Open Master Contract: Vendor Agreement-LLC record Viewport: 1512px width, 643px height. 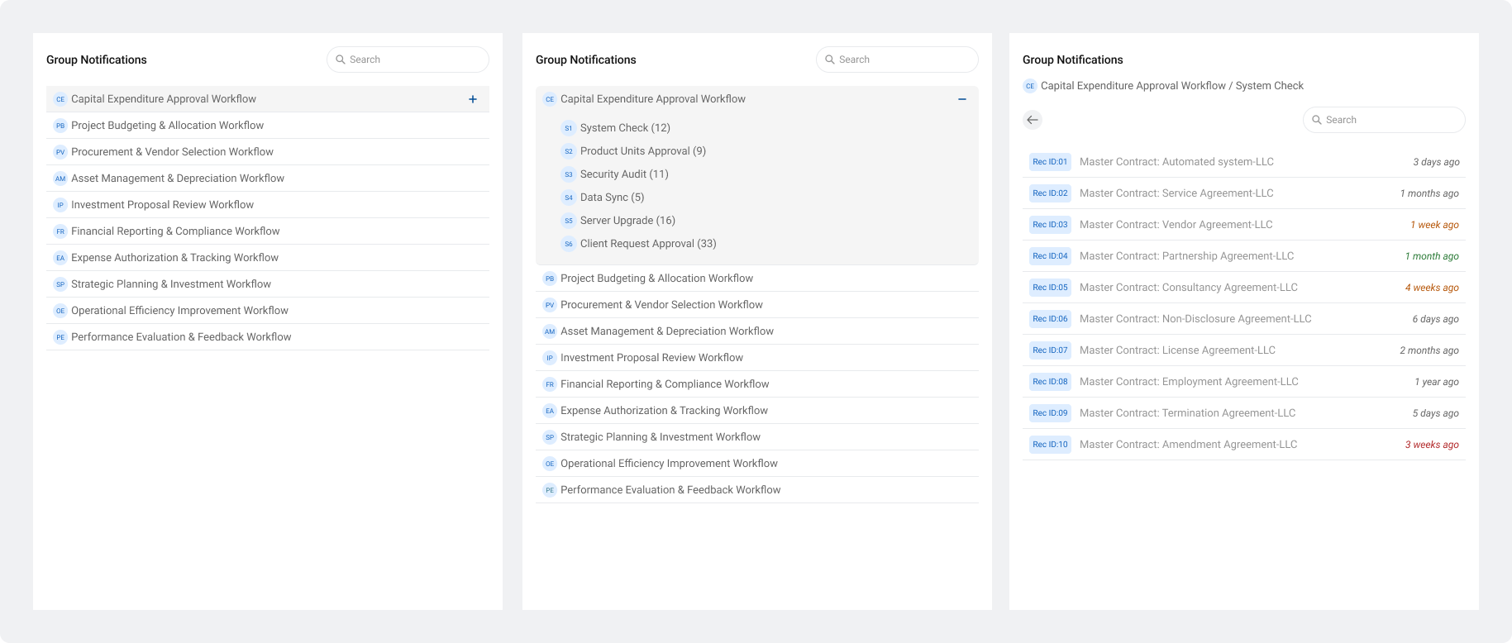[1176, 225]
